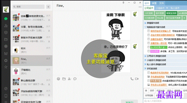Collapse the 电脑版话术操作说明 section
187x103 pixels.
[146, 27]
